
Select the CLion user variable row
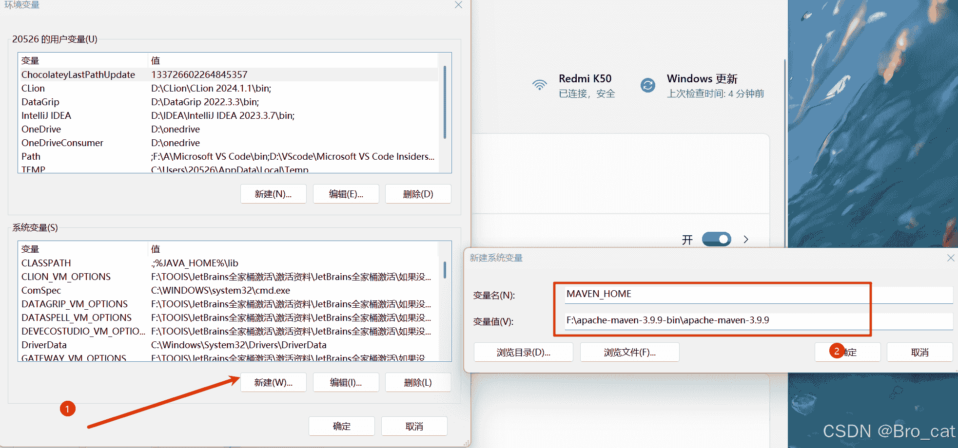point(228,88)
